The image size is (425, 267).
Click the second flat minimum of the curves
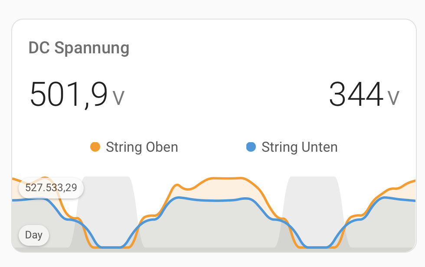point(317,247)
